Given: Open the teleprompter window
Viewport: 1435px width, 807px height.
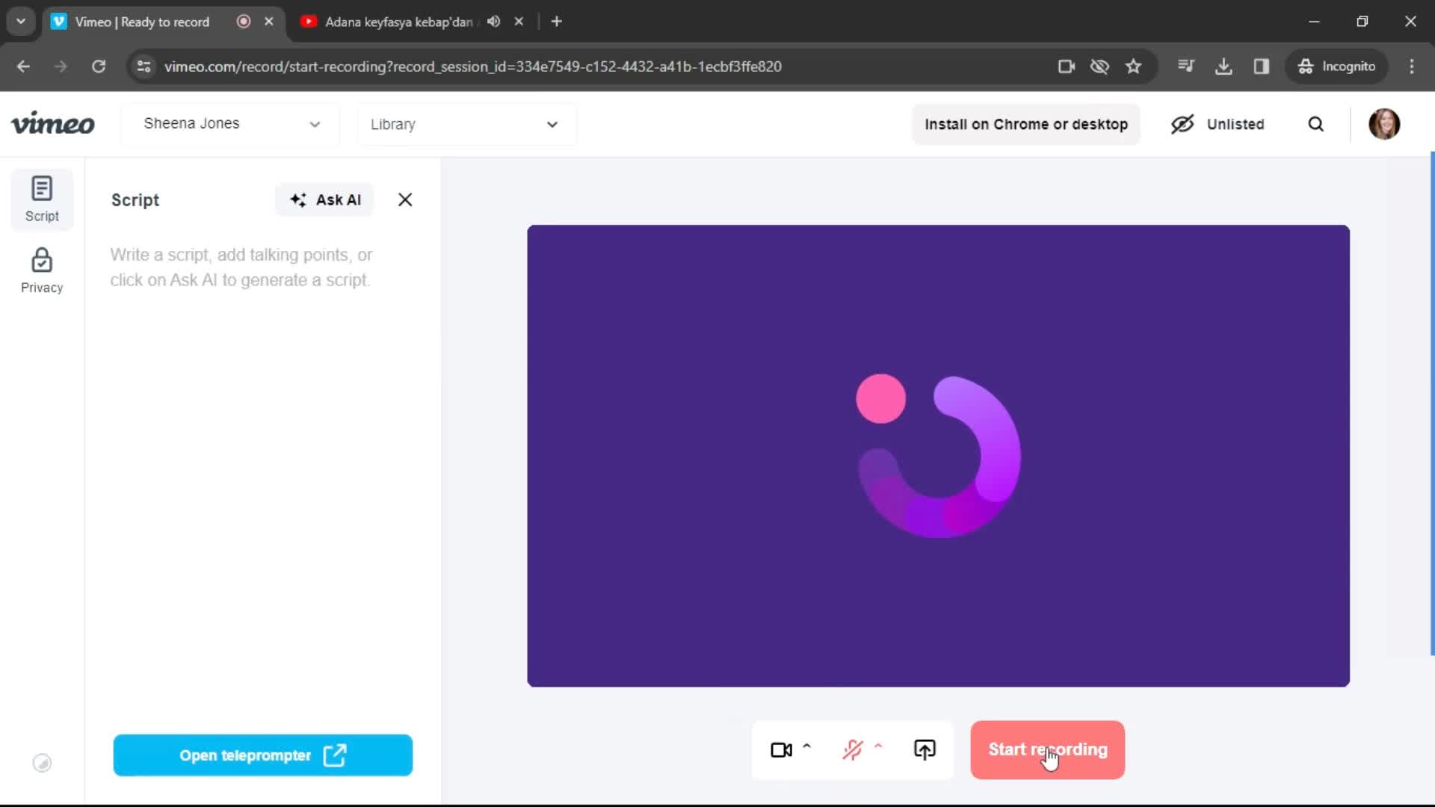Looking at the screenshot, I should 262,755.
